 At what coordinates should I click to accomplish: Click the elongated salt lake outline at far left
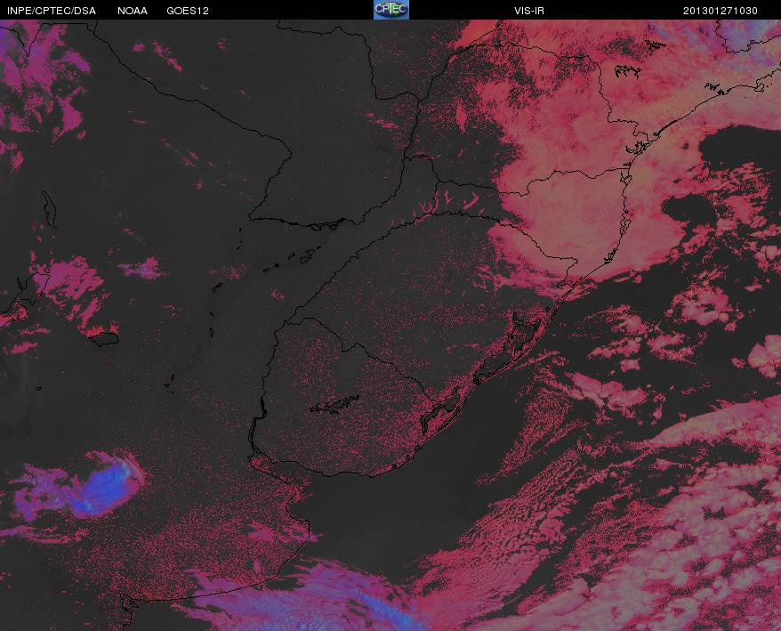pos(49,209)
